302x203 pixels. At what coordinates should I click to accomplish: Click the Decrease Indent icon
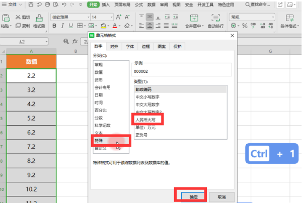tap(167, 17)
